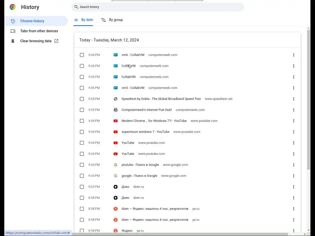315x236 pixels.
Task: Open more actions for Speedtest by Ookla
Action: (293, 99)
